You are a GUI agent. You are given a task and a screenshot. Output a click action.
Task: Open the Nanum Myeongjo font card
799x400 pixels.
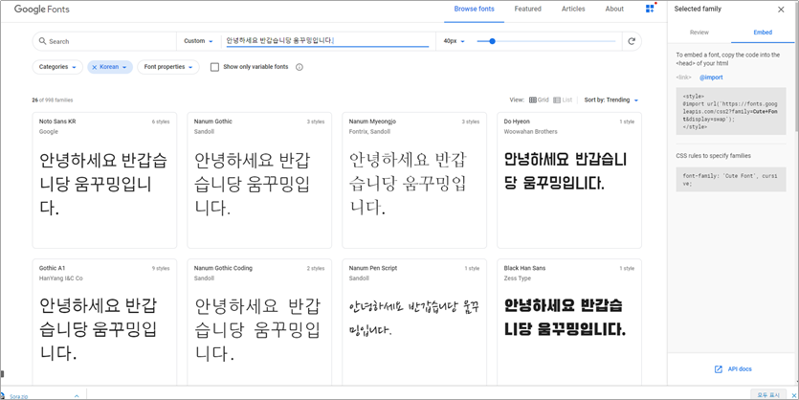coord(414,180)
